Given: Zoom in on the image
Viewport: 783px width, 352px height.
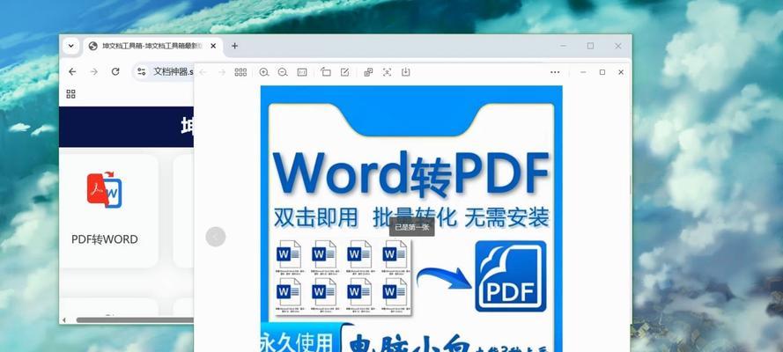Looking at the screenshot, I should 264,72.
